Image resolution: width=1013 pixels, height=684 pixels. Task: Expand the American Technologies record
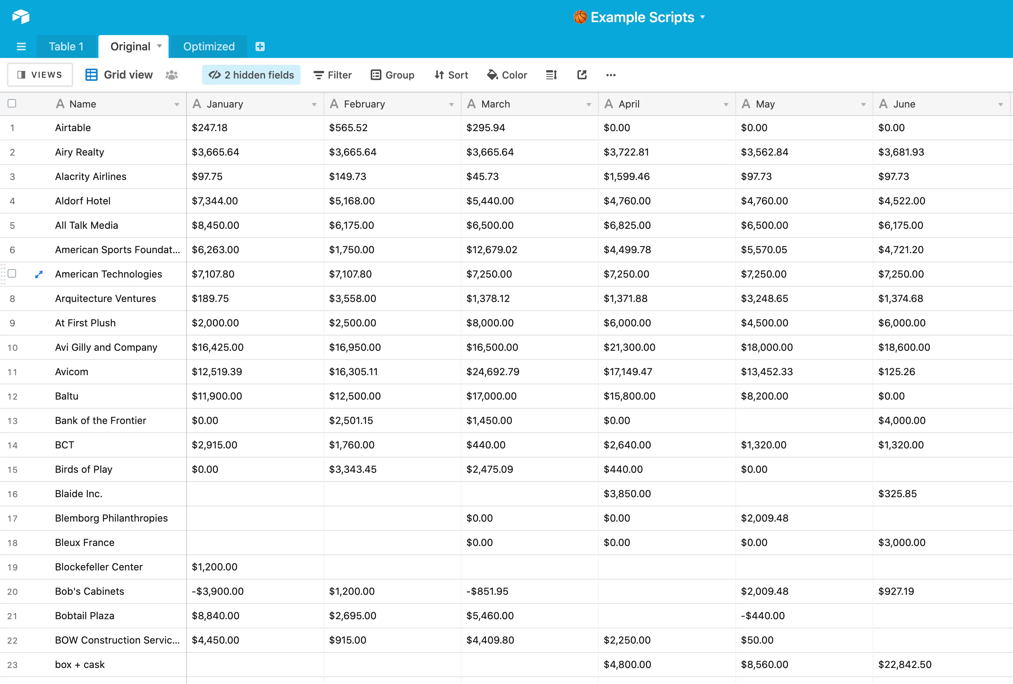coord(39,275)
